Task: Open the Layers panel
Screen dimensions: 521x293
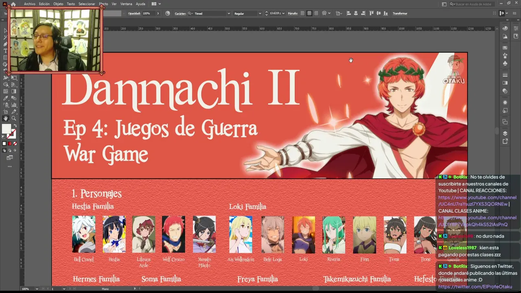Action: click(x=505, y=133)
